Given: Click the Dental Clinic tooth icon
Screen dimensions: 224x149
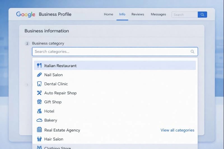Looking at the screenshot, I should tap(39, 84).
